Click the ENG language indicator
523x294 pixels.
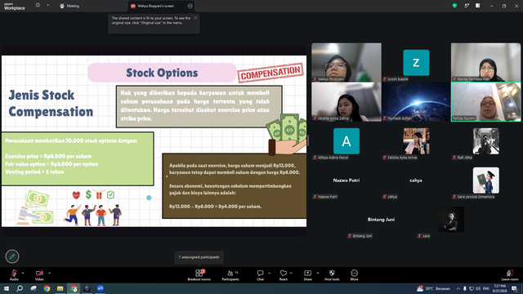point(486,288)
